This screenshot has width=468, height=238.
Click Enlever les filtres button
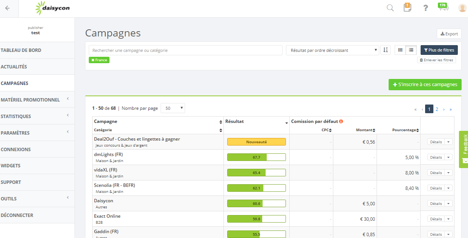coord(436,60)
